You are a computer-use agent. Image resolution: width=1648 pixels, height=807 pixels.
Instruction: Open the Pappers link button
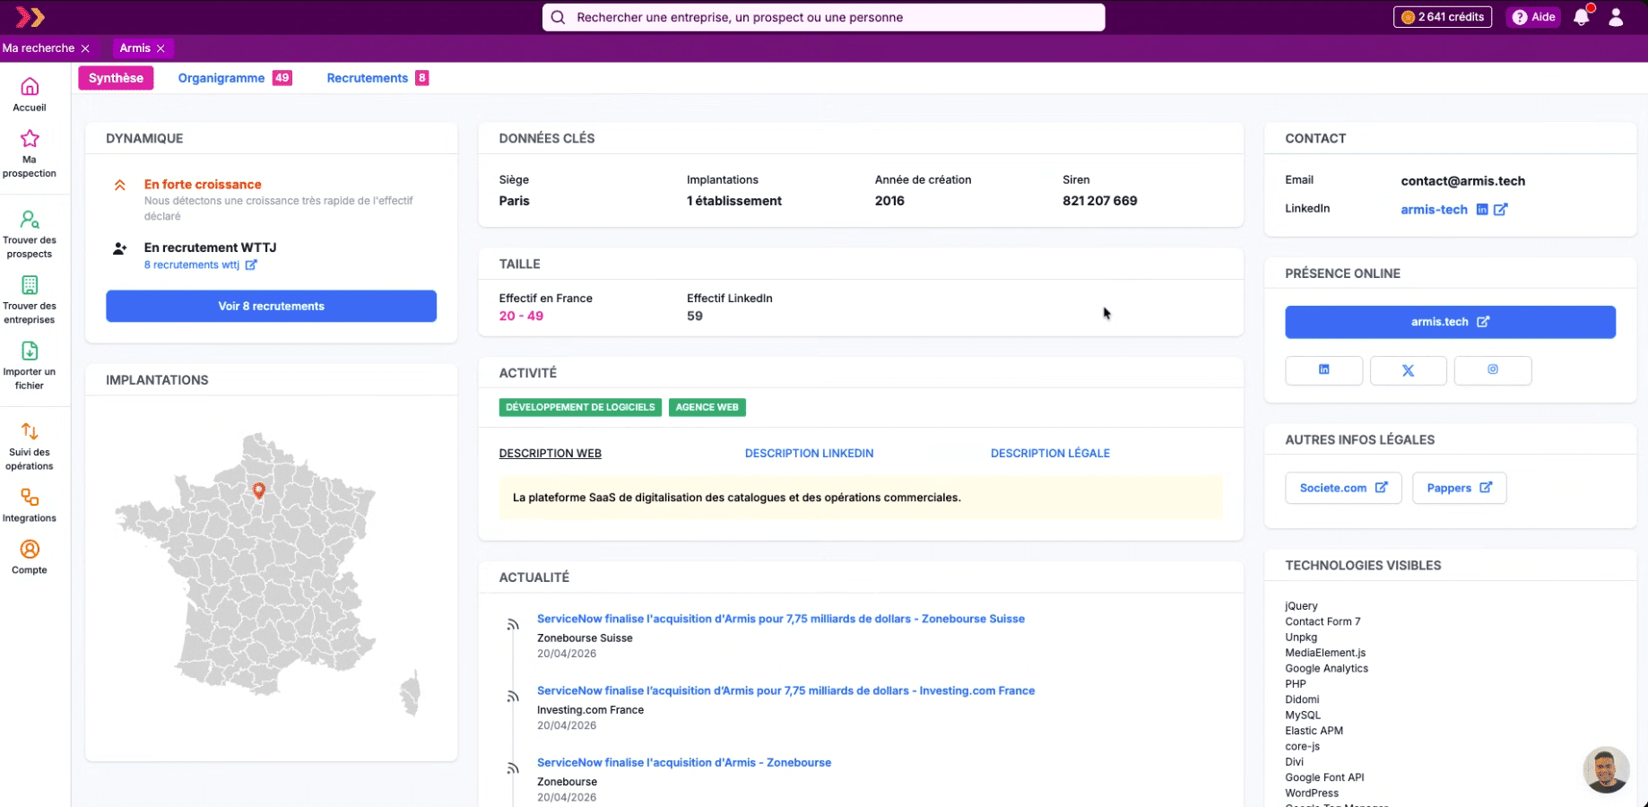click(1459, 488)
